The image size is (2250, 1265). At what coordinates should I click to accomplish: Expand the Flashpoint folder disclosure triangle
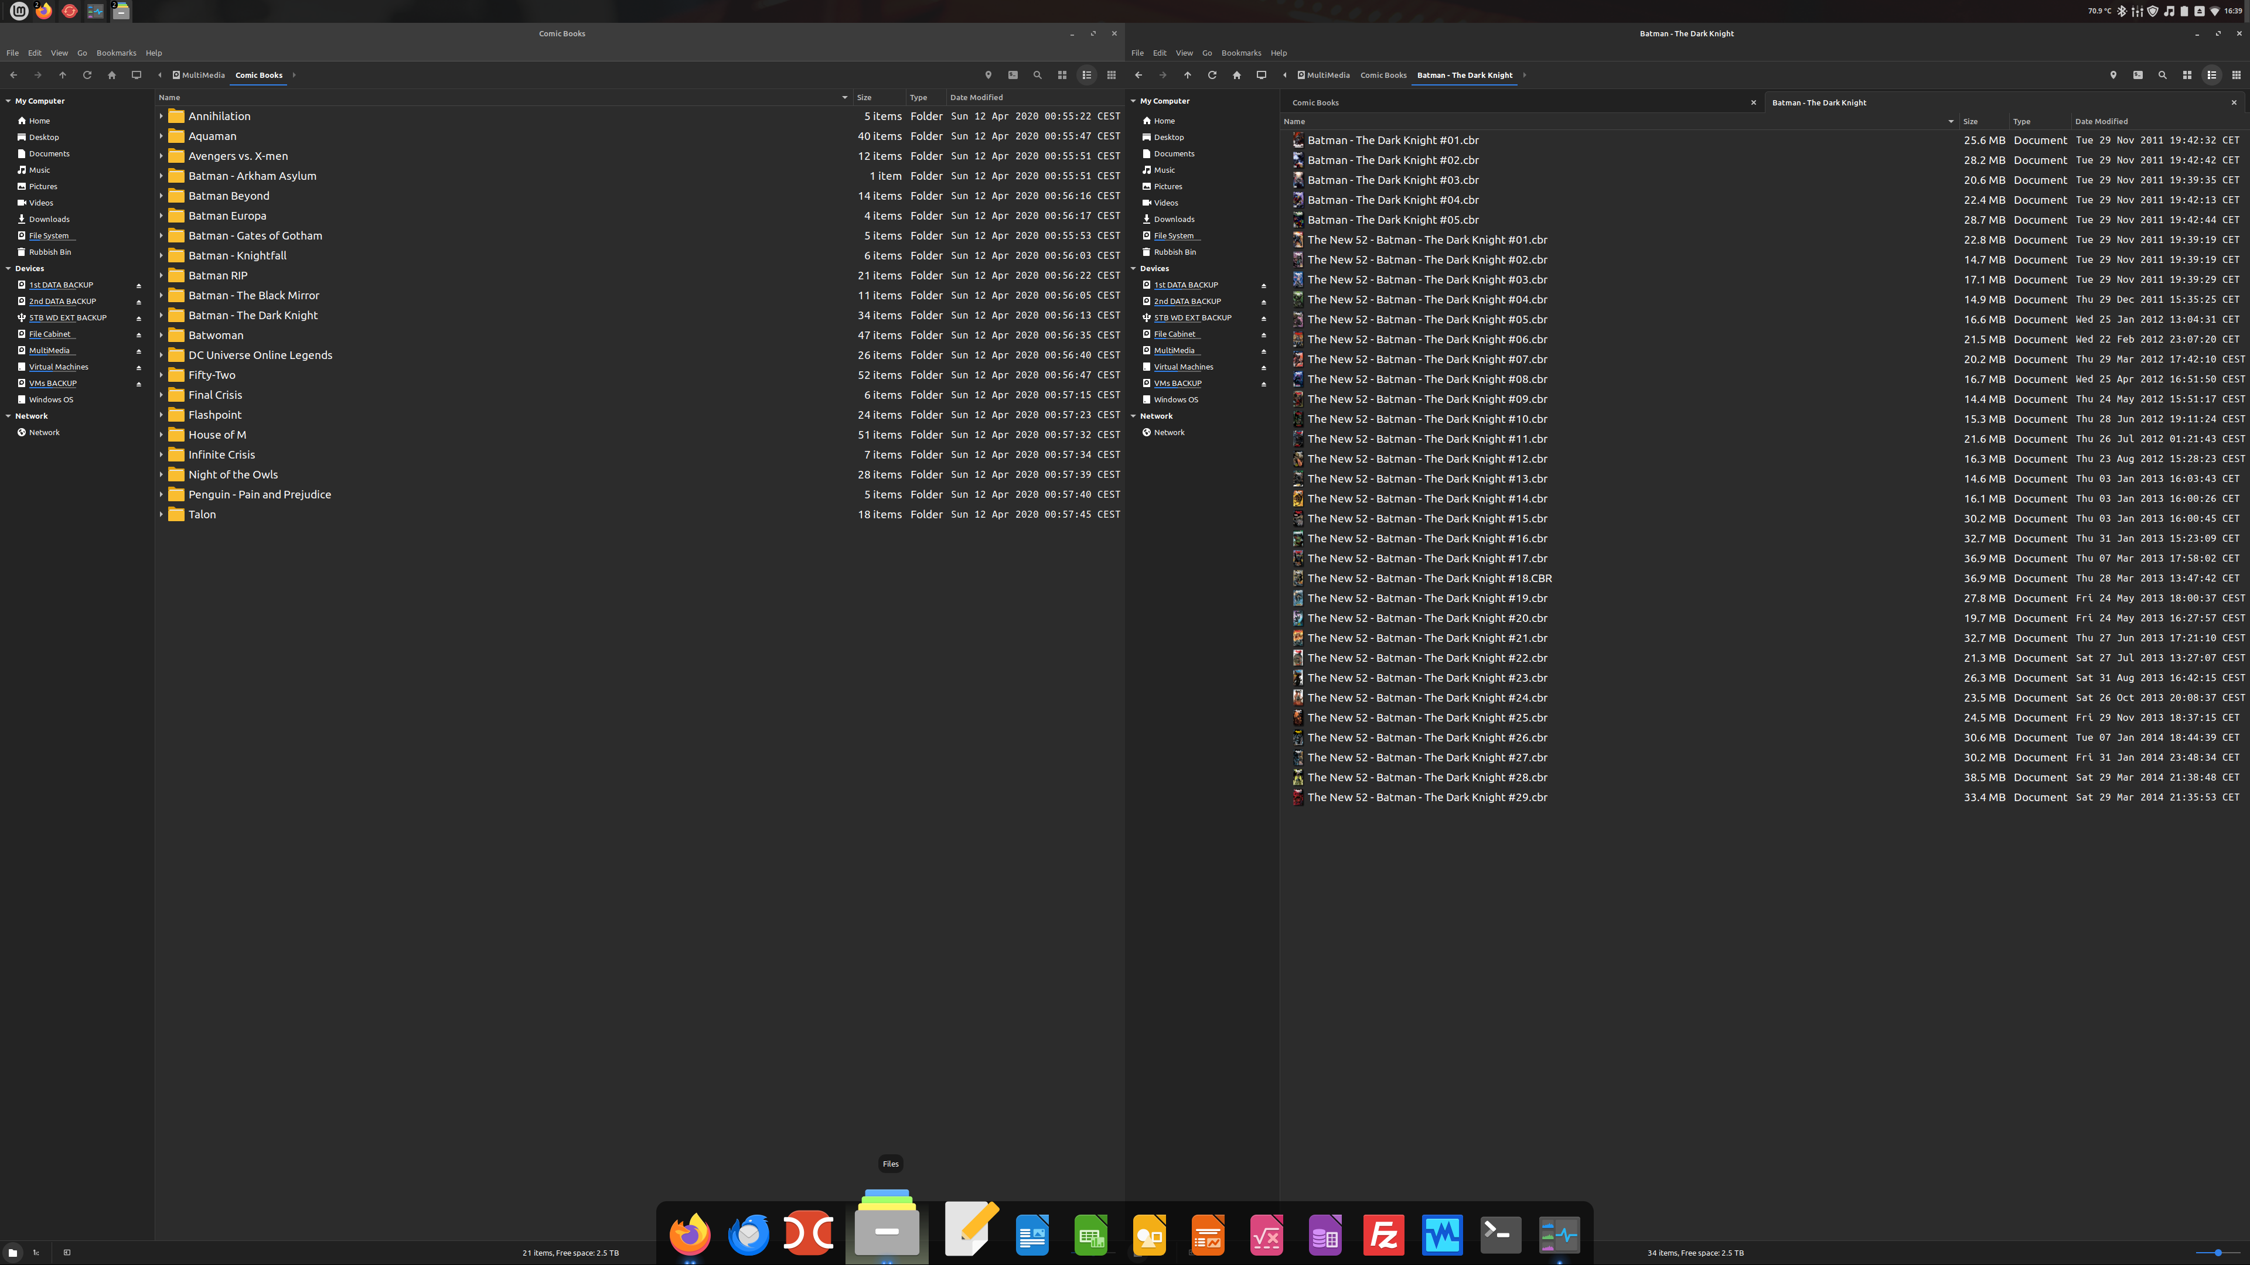(162, 415)
